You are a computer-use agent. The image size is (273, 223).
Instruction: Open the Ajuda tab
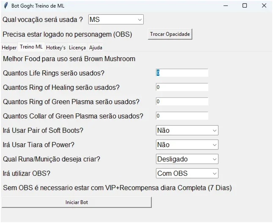(96, 47)
